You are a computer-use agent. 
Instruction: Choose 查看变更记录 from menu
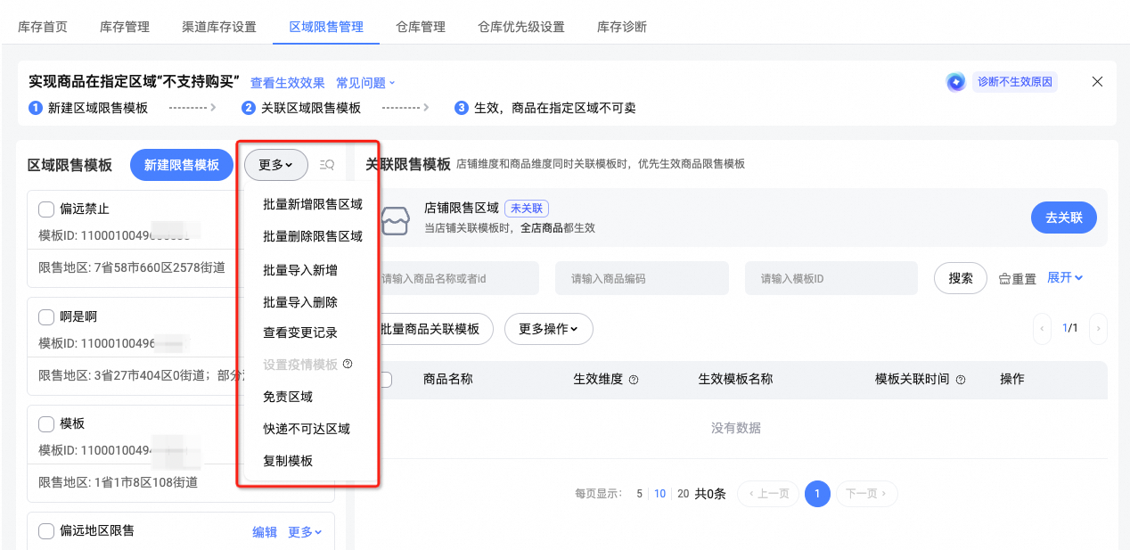[x=300, y=332]
